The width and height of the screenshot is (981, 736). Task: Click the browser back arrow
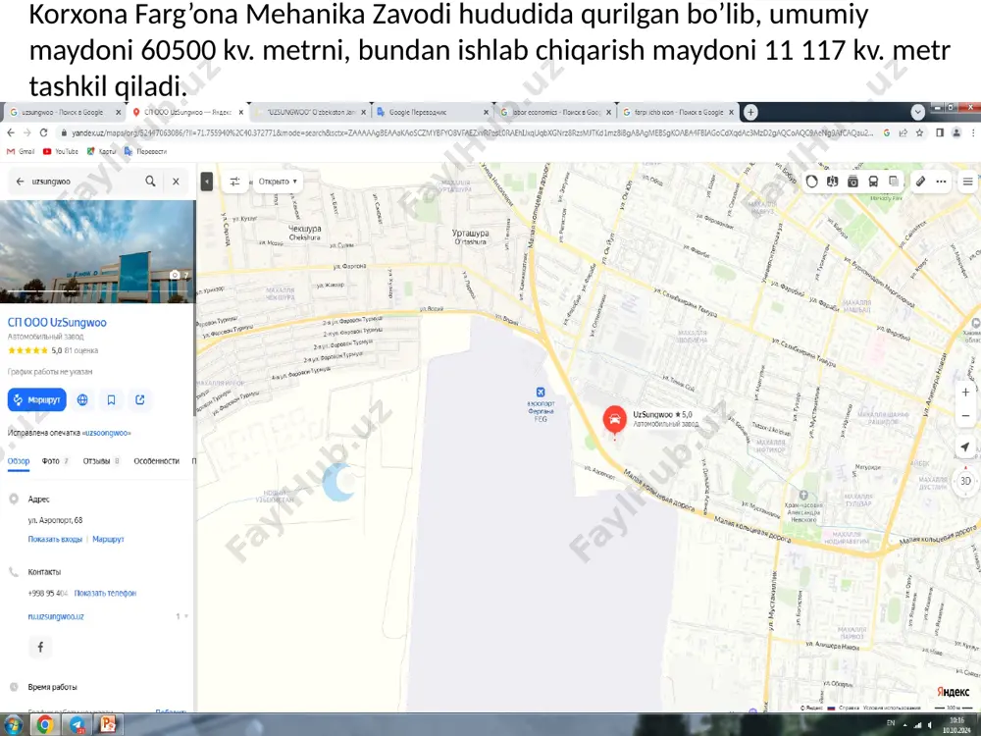pyautogui.click(x=11, y=132)
